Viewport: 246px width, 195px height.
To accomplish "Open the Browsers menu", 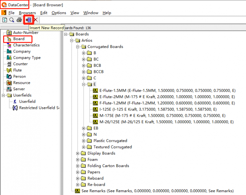I will click(27, 13).
